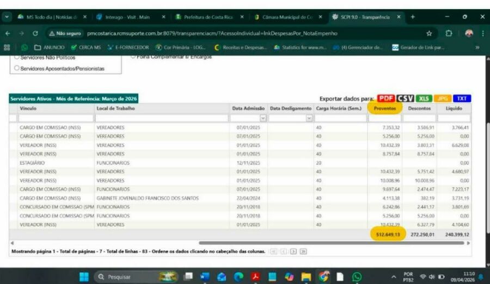Open E-FORNECEDOR bookmark
Screen dimensions: 490x284
128,47
